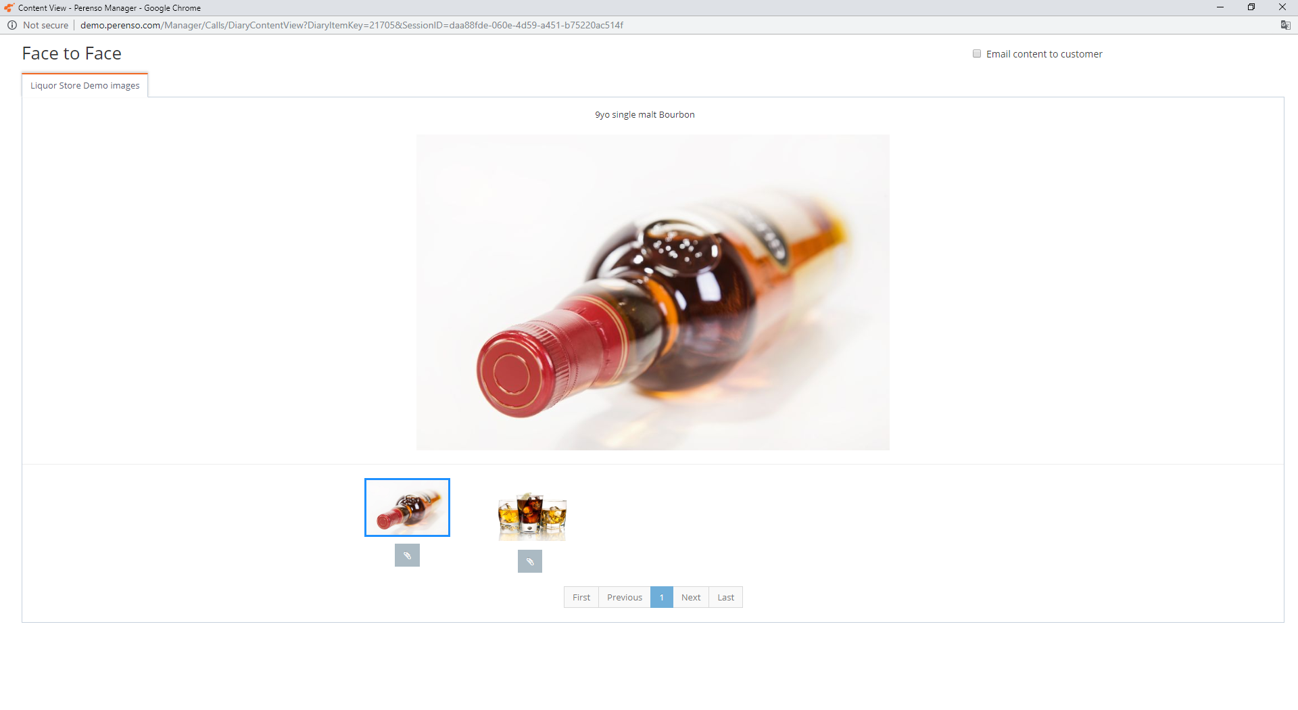The height and width of the screenshot is (710, 1298).
Task: Select page 1 in pagination
Action: tap(662, 597)
